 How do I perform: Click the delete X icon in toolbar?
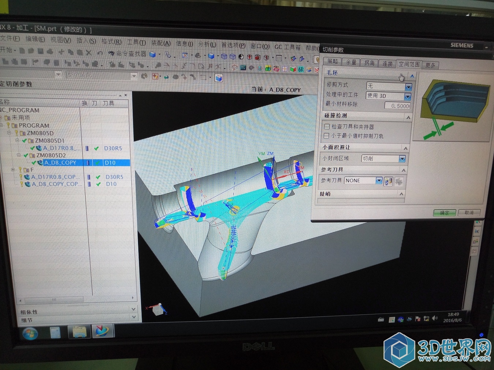click(89, 53)
